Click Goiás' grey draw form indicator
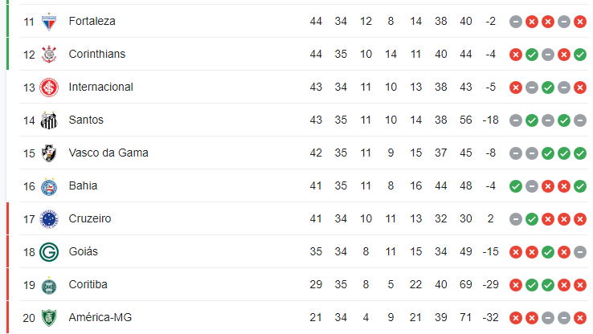Image resolution: width=593 pixels, height=334 pixels. (x=580, y=252)
